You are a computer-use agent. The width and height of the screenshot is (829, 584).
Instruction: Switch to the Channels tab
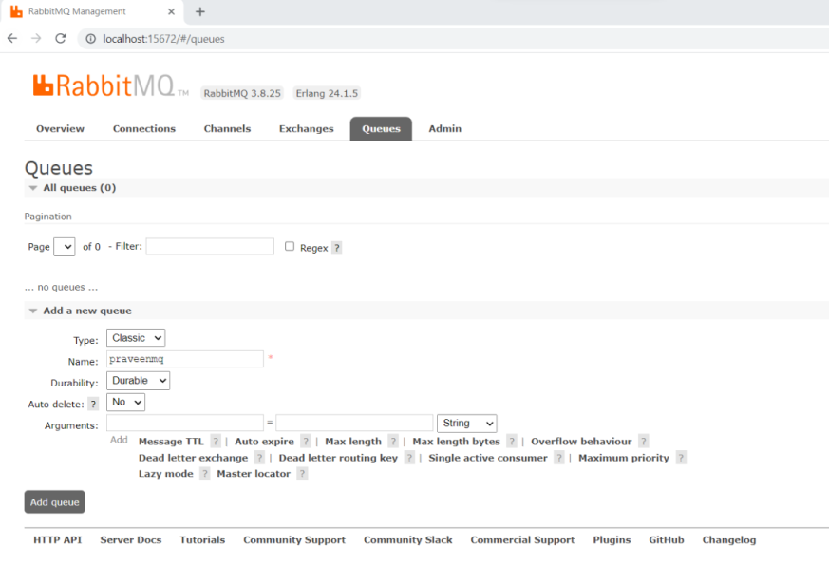227,128
